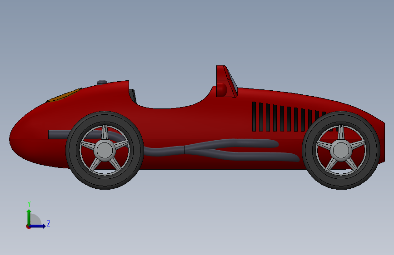Click the green Y axis of the triad
This screenshot has height=255, width=394.
29,217
